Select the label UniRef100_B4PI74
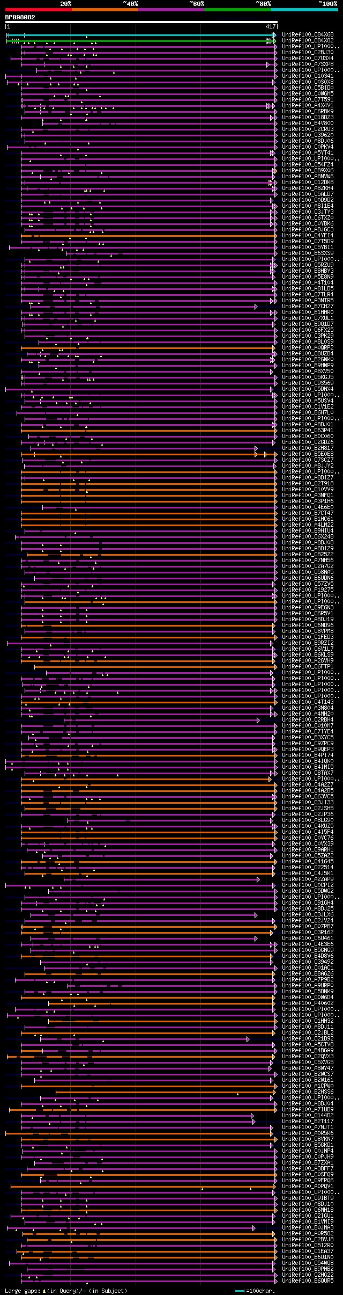 click(308, 755)
